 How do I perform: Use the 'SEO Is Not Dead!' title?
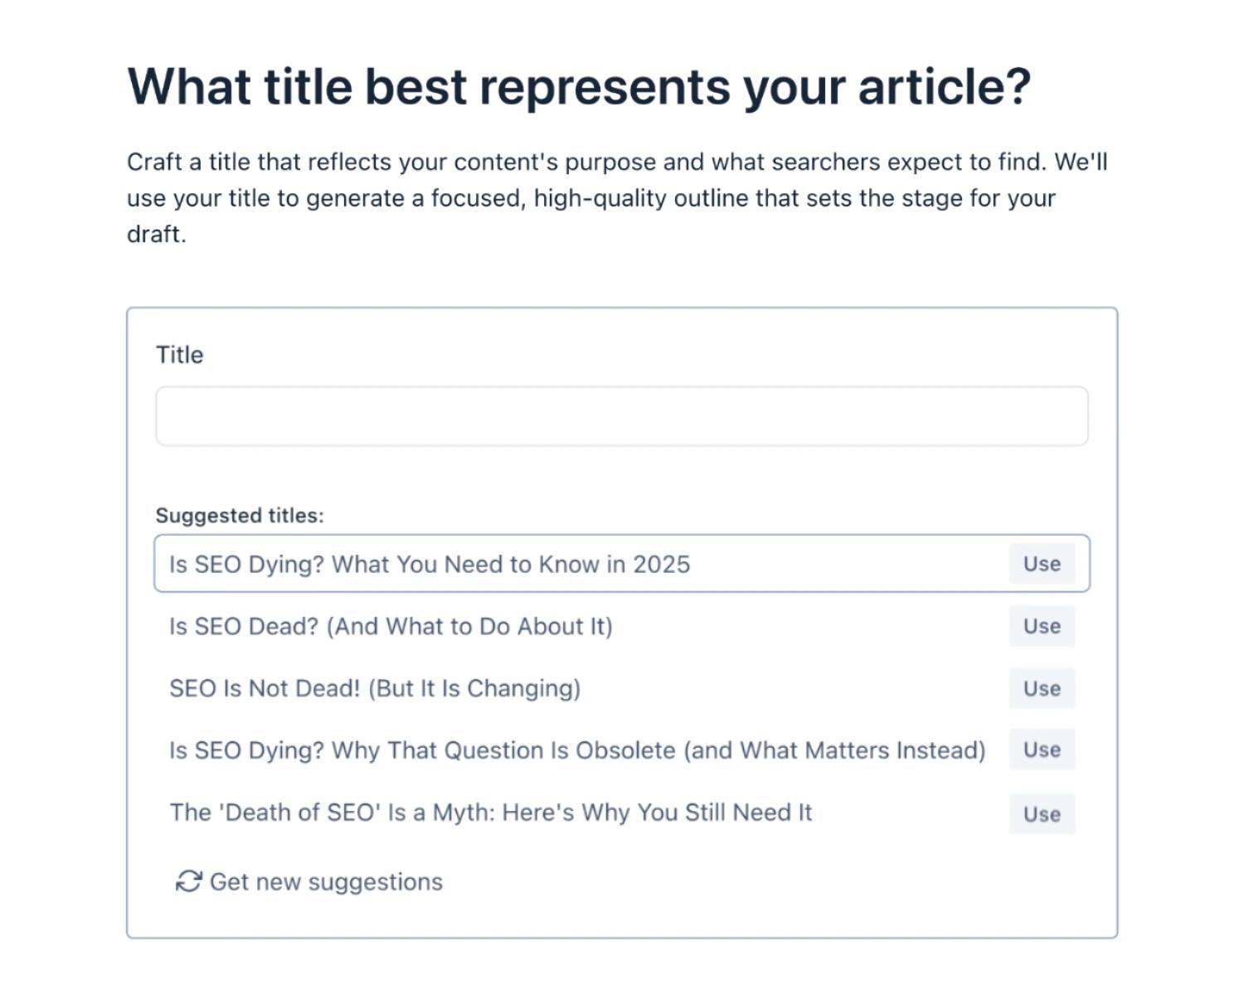[x=1042, y=688]
